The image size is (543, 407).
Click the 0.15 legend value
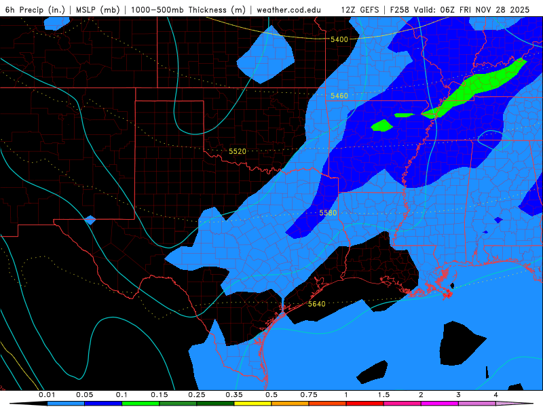pyautogui.click(x=160, y=395)
